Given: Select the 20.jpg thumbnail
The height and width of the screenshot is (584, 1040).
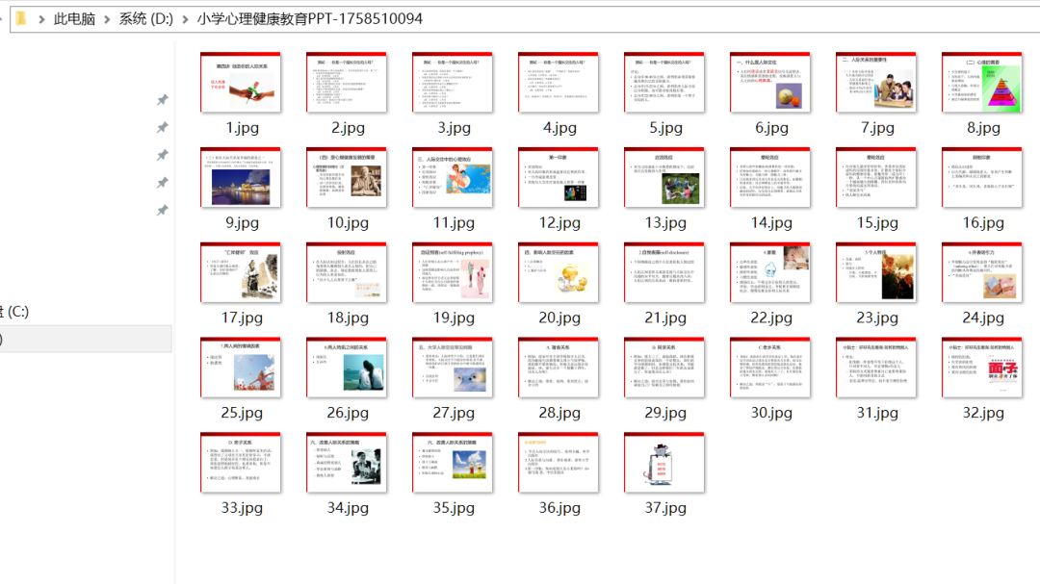Looking at the screenshot, I should [x=559, y=272].
